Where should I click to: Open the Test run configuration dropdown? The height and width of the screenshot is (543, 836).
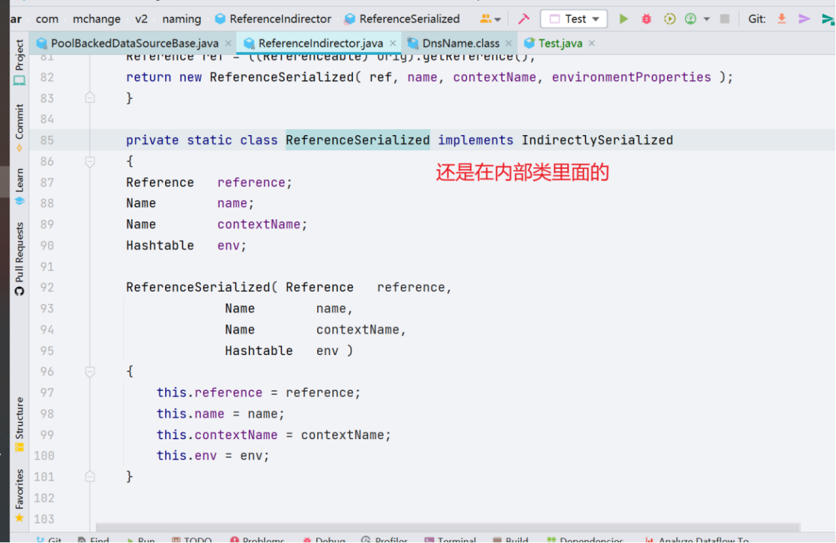[574, 19]
